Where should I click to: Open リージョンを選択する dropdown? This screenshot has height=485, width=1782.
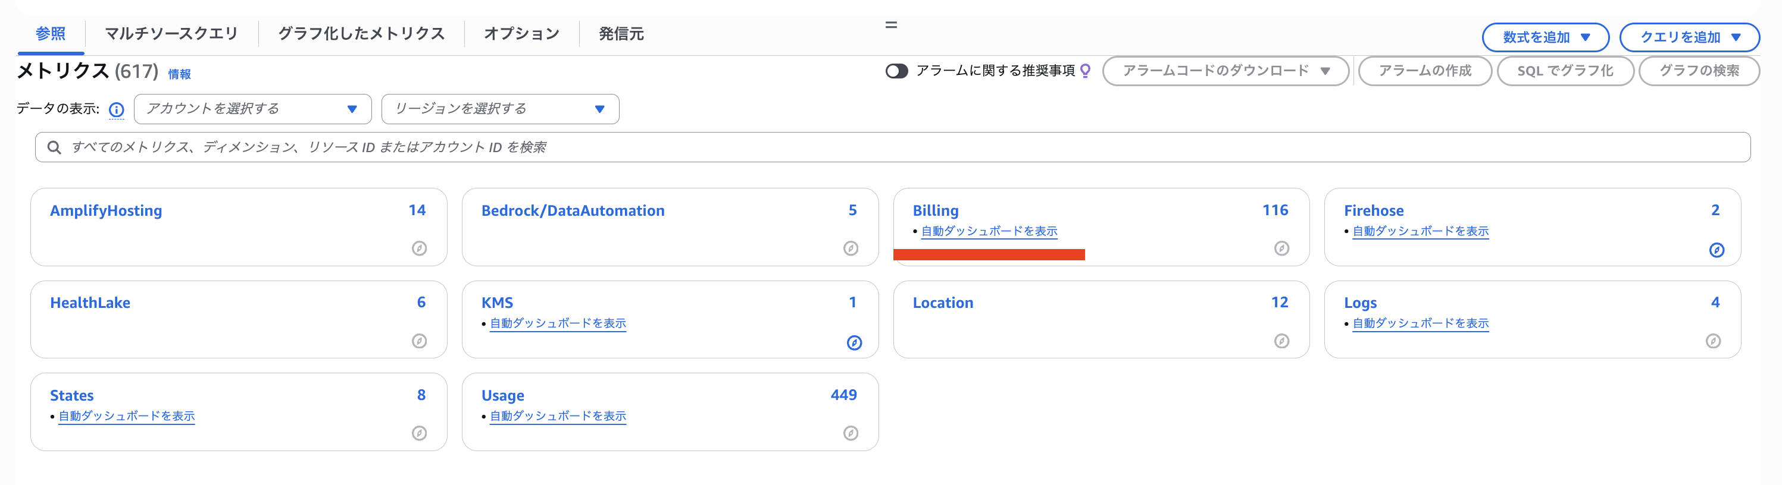click(500, 109)
